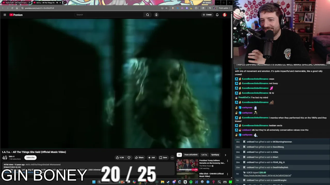The height and width of the screenshot is (185, 330).
Task: Click MCBurningHammer gifted sub name
Action: tap(282, 142)
